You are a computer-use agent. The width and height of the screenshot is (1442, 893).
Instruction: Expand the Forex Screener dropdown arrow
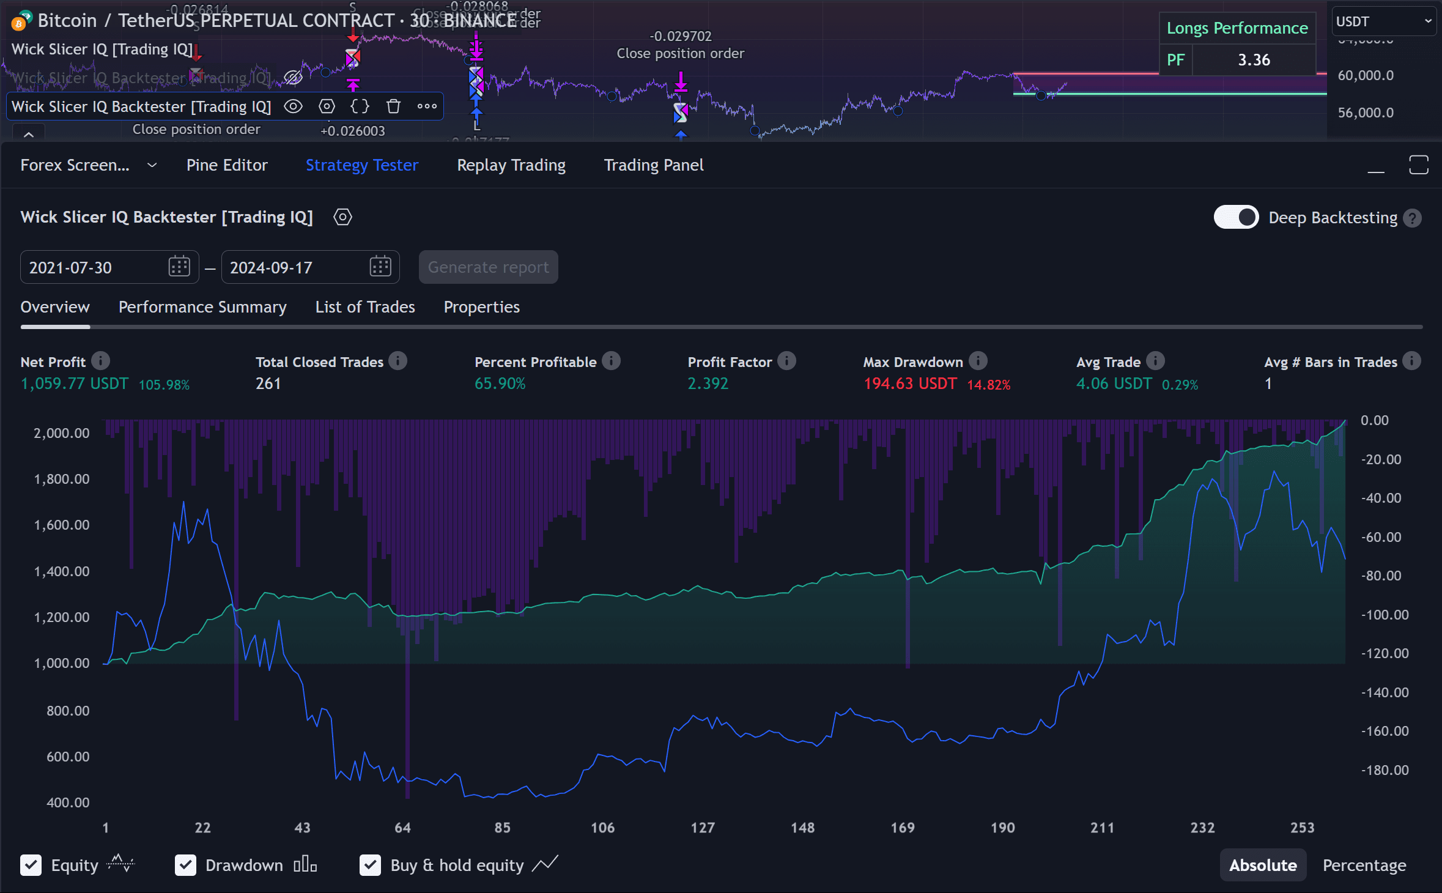point(152,165)
